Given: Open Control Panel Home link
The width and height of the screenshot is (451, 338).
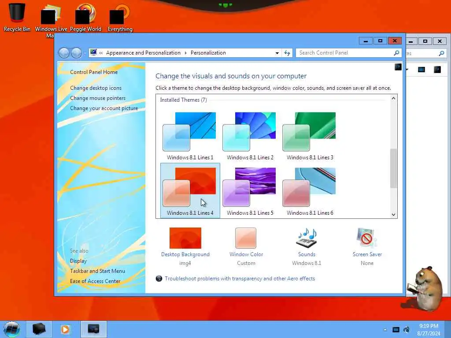Looking at the screenshot, I should point(94,72).
